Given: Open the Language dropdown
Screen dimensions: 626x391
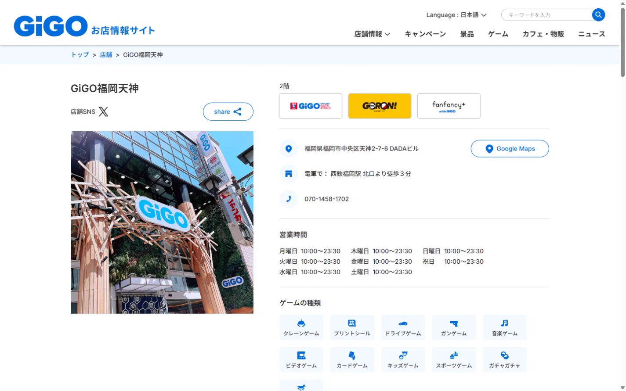Looking at the screenshot, I should coord(456,15).
